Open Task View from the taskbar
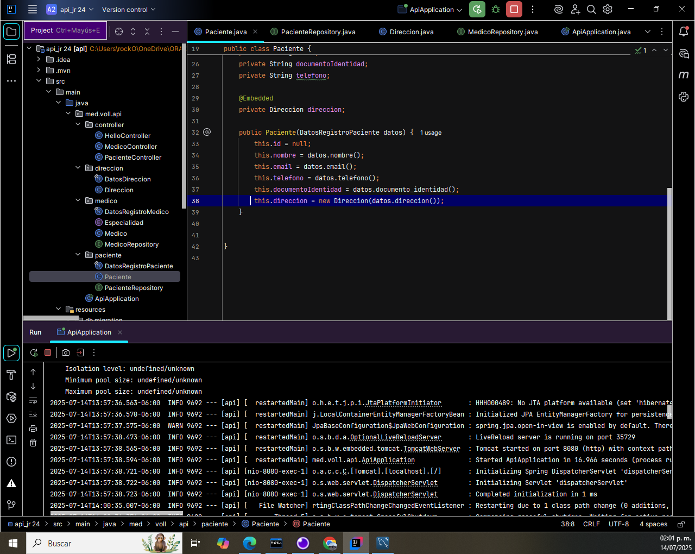This screenshot has height=554, width=695. tap(195, 543)
